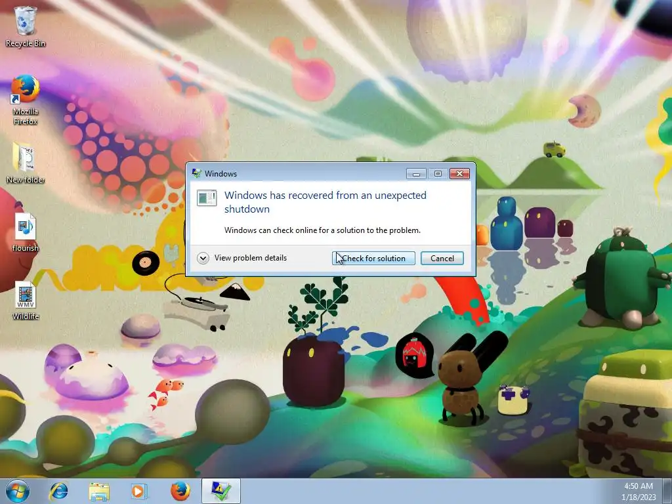Image resolution: width=672 pixels, height=504 pixels.
Task: Click the problem reporting taskbar button
Action: 221,491
